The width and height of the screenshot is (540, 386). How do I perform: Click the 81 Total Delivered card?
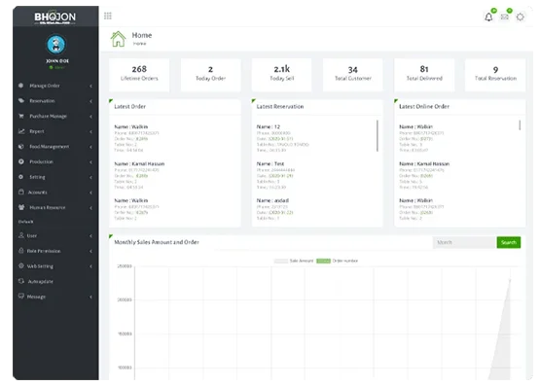424,75
